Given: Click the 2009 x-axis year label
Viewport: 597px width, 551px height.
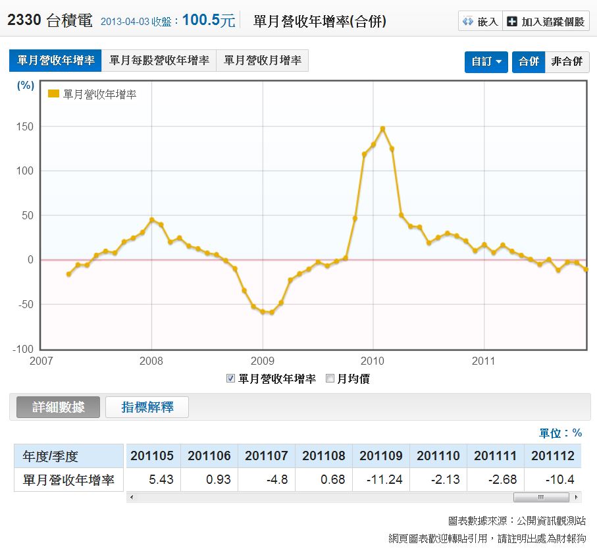Looking at the screenshot, I should coord(263,361).
